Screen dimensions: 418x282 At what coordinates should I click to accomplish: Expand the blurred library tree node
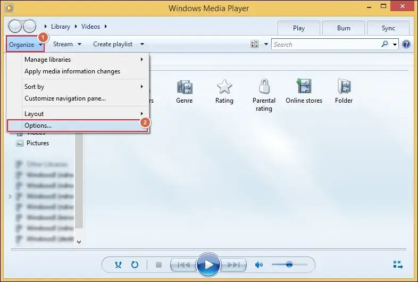pos(11,197)
